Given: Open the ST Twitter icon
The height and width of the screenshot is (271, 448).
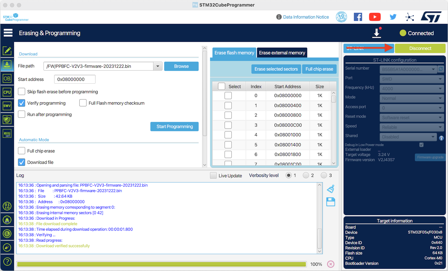Looking at the screenshot, I should click(x=393, y=17).
